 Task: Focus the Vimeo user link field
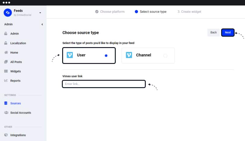(x=104, y=84)
